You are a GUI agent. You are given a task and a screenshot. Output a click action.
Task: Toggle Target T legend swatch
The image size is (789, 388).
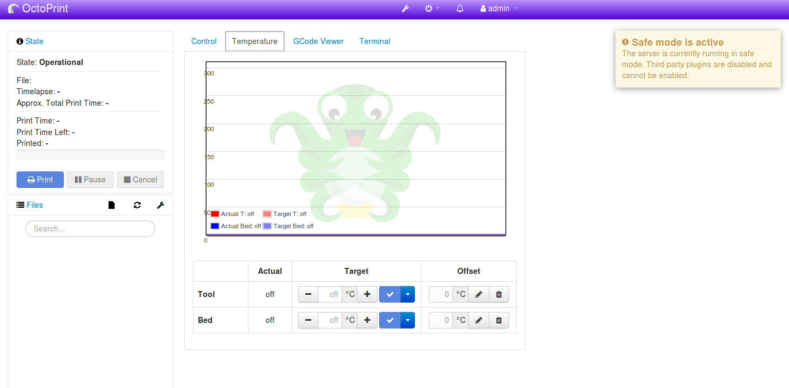point(267,214)
